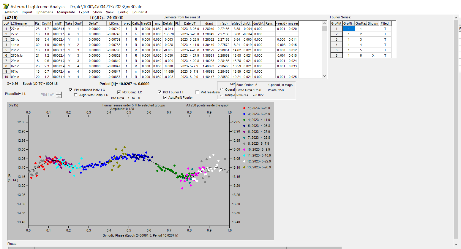Click the Epoch (JD-T0)= 60061.5 text
The width and height of the screenshot is (461, 249).
(x=40, y=84)
